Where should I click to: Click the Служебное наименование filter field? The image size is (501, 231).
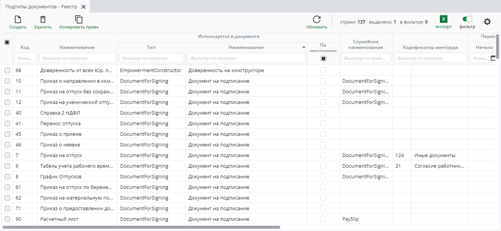pos(366,58)
